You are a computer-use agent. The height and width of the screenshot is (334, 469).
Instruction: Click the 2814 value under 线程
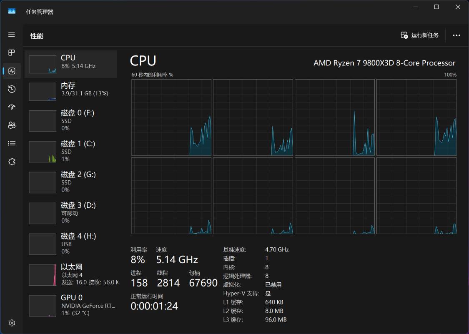168,283
